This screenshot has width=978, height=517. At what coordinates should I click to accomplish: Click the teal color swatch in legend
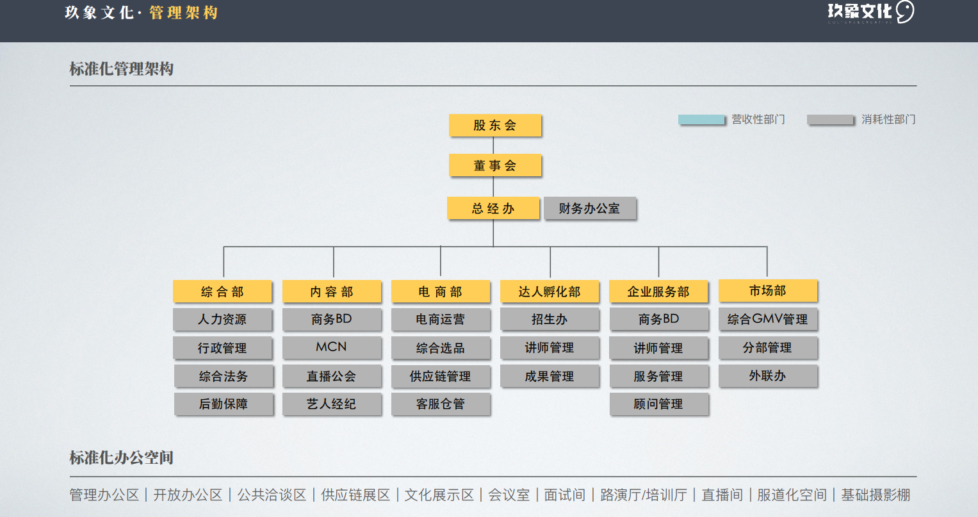[701, 119]
